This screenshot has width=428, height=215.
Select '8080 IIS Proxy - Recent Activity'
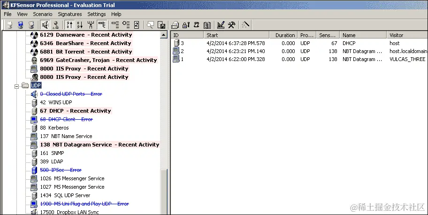pos(84,77)
